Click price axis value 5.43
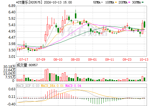 click(12, 25)
